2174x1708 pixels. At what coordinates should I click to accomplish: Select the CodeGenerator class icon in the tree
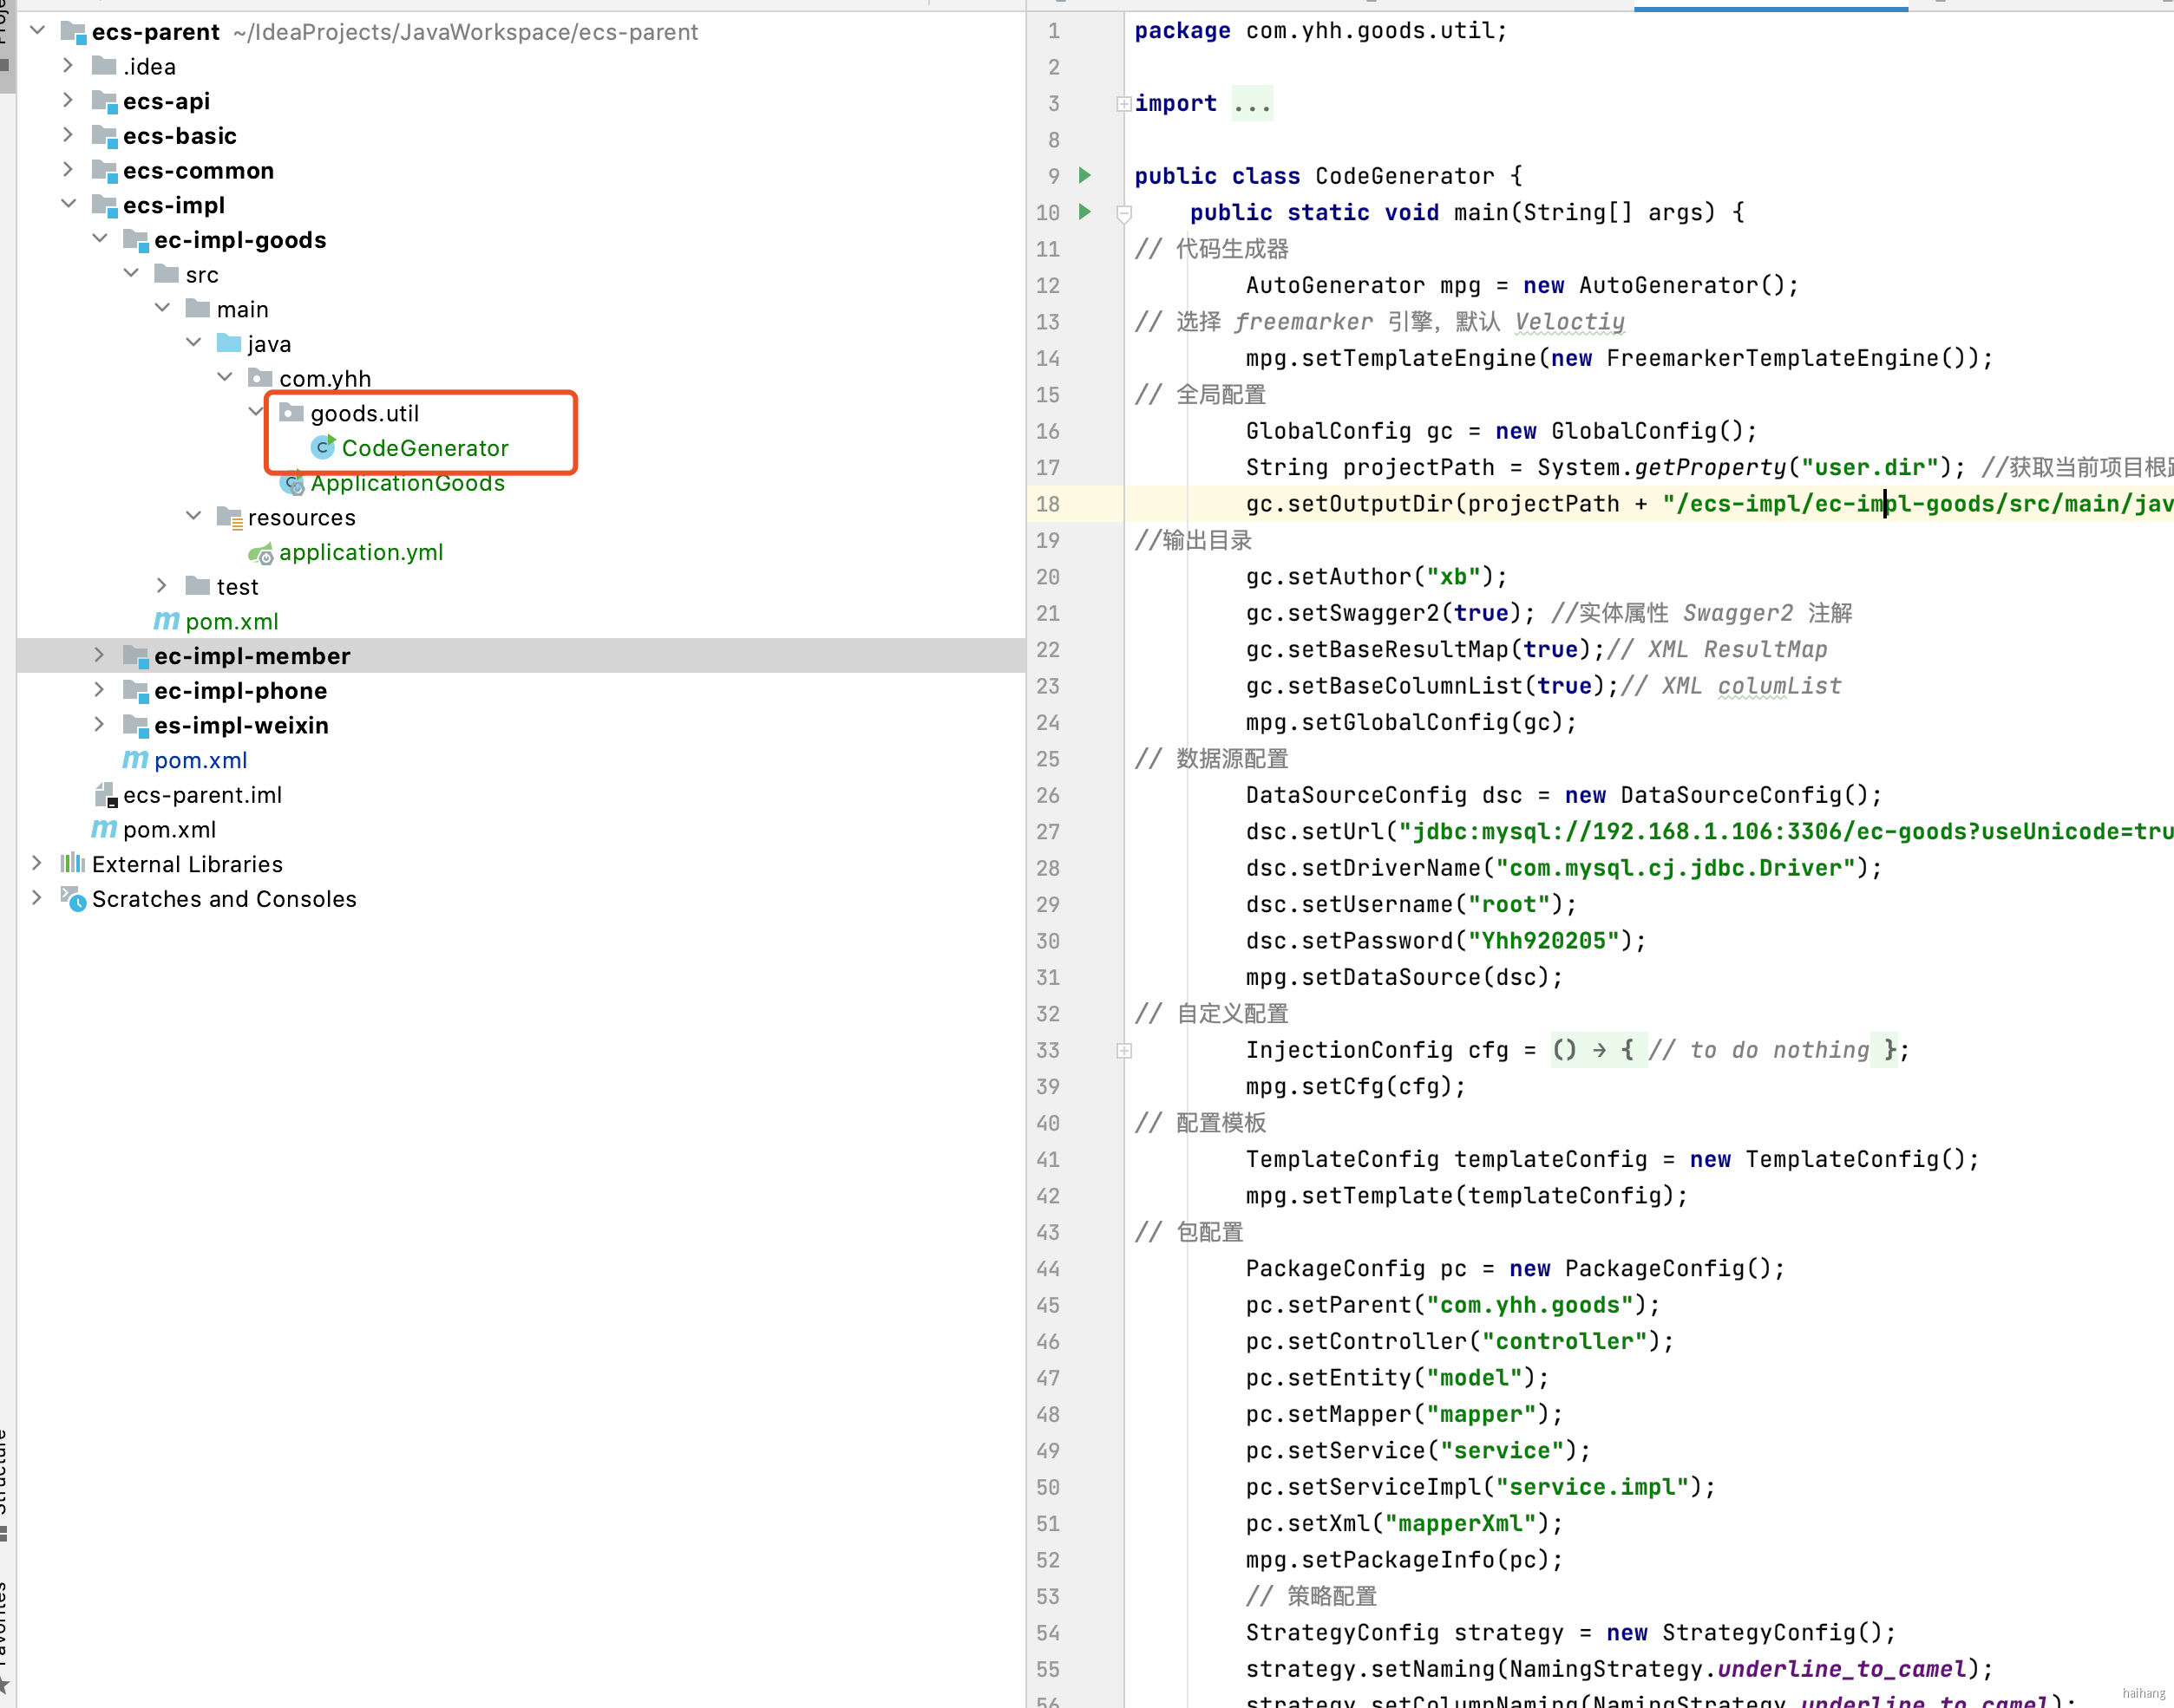(x=322, y=448)
